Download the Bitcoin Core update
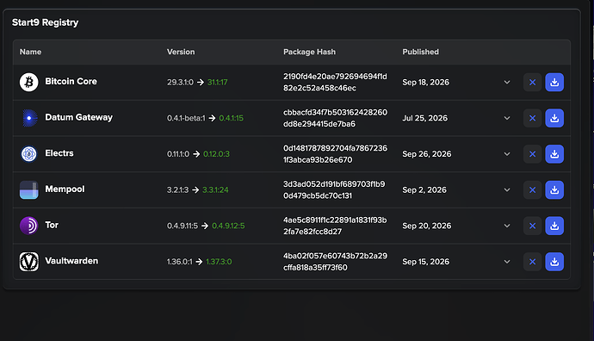This screenshot has width=594, height=341. coord(554,82)
